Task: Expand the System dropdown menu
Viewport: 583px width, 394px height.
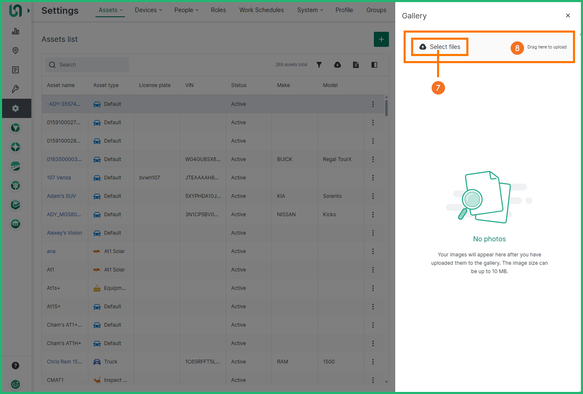Action: 310,10
